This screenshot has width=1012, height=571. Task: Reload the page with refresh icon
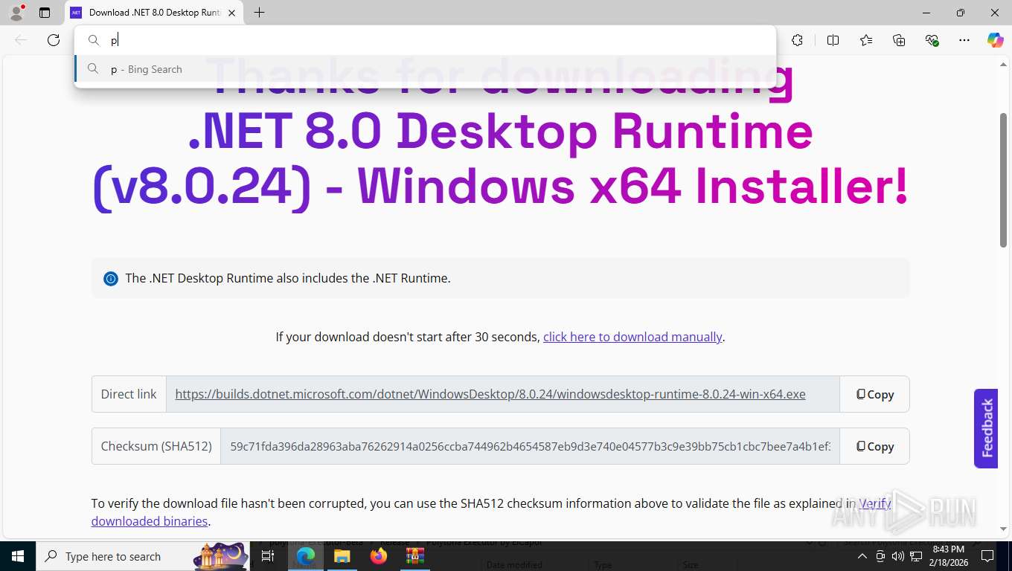[54, 40]
